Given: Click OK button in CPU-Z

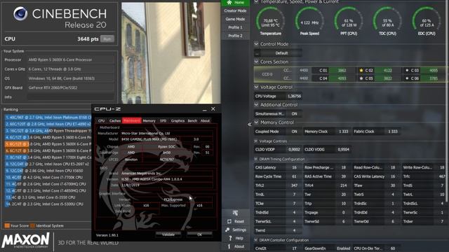Looking at the screenshot, I should pos(199,234).
